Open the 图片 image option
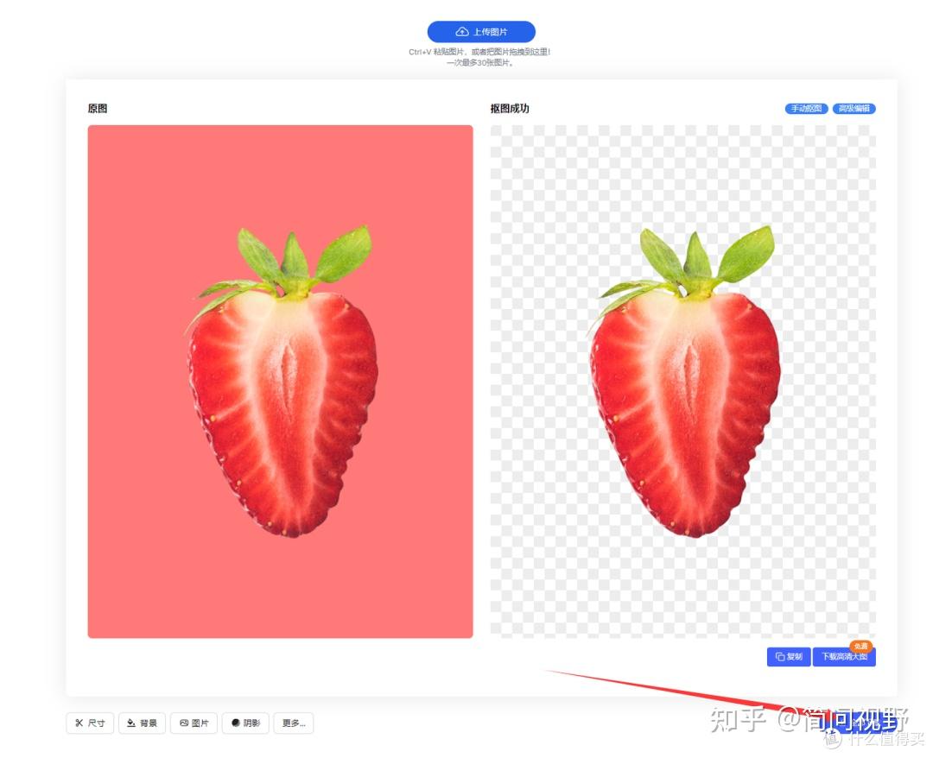 coord(194,723)
